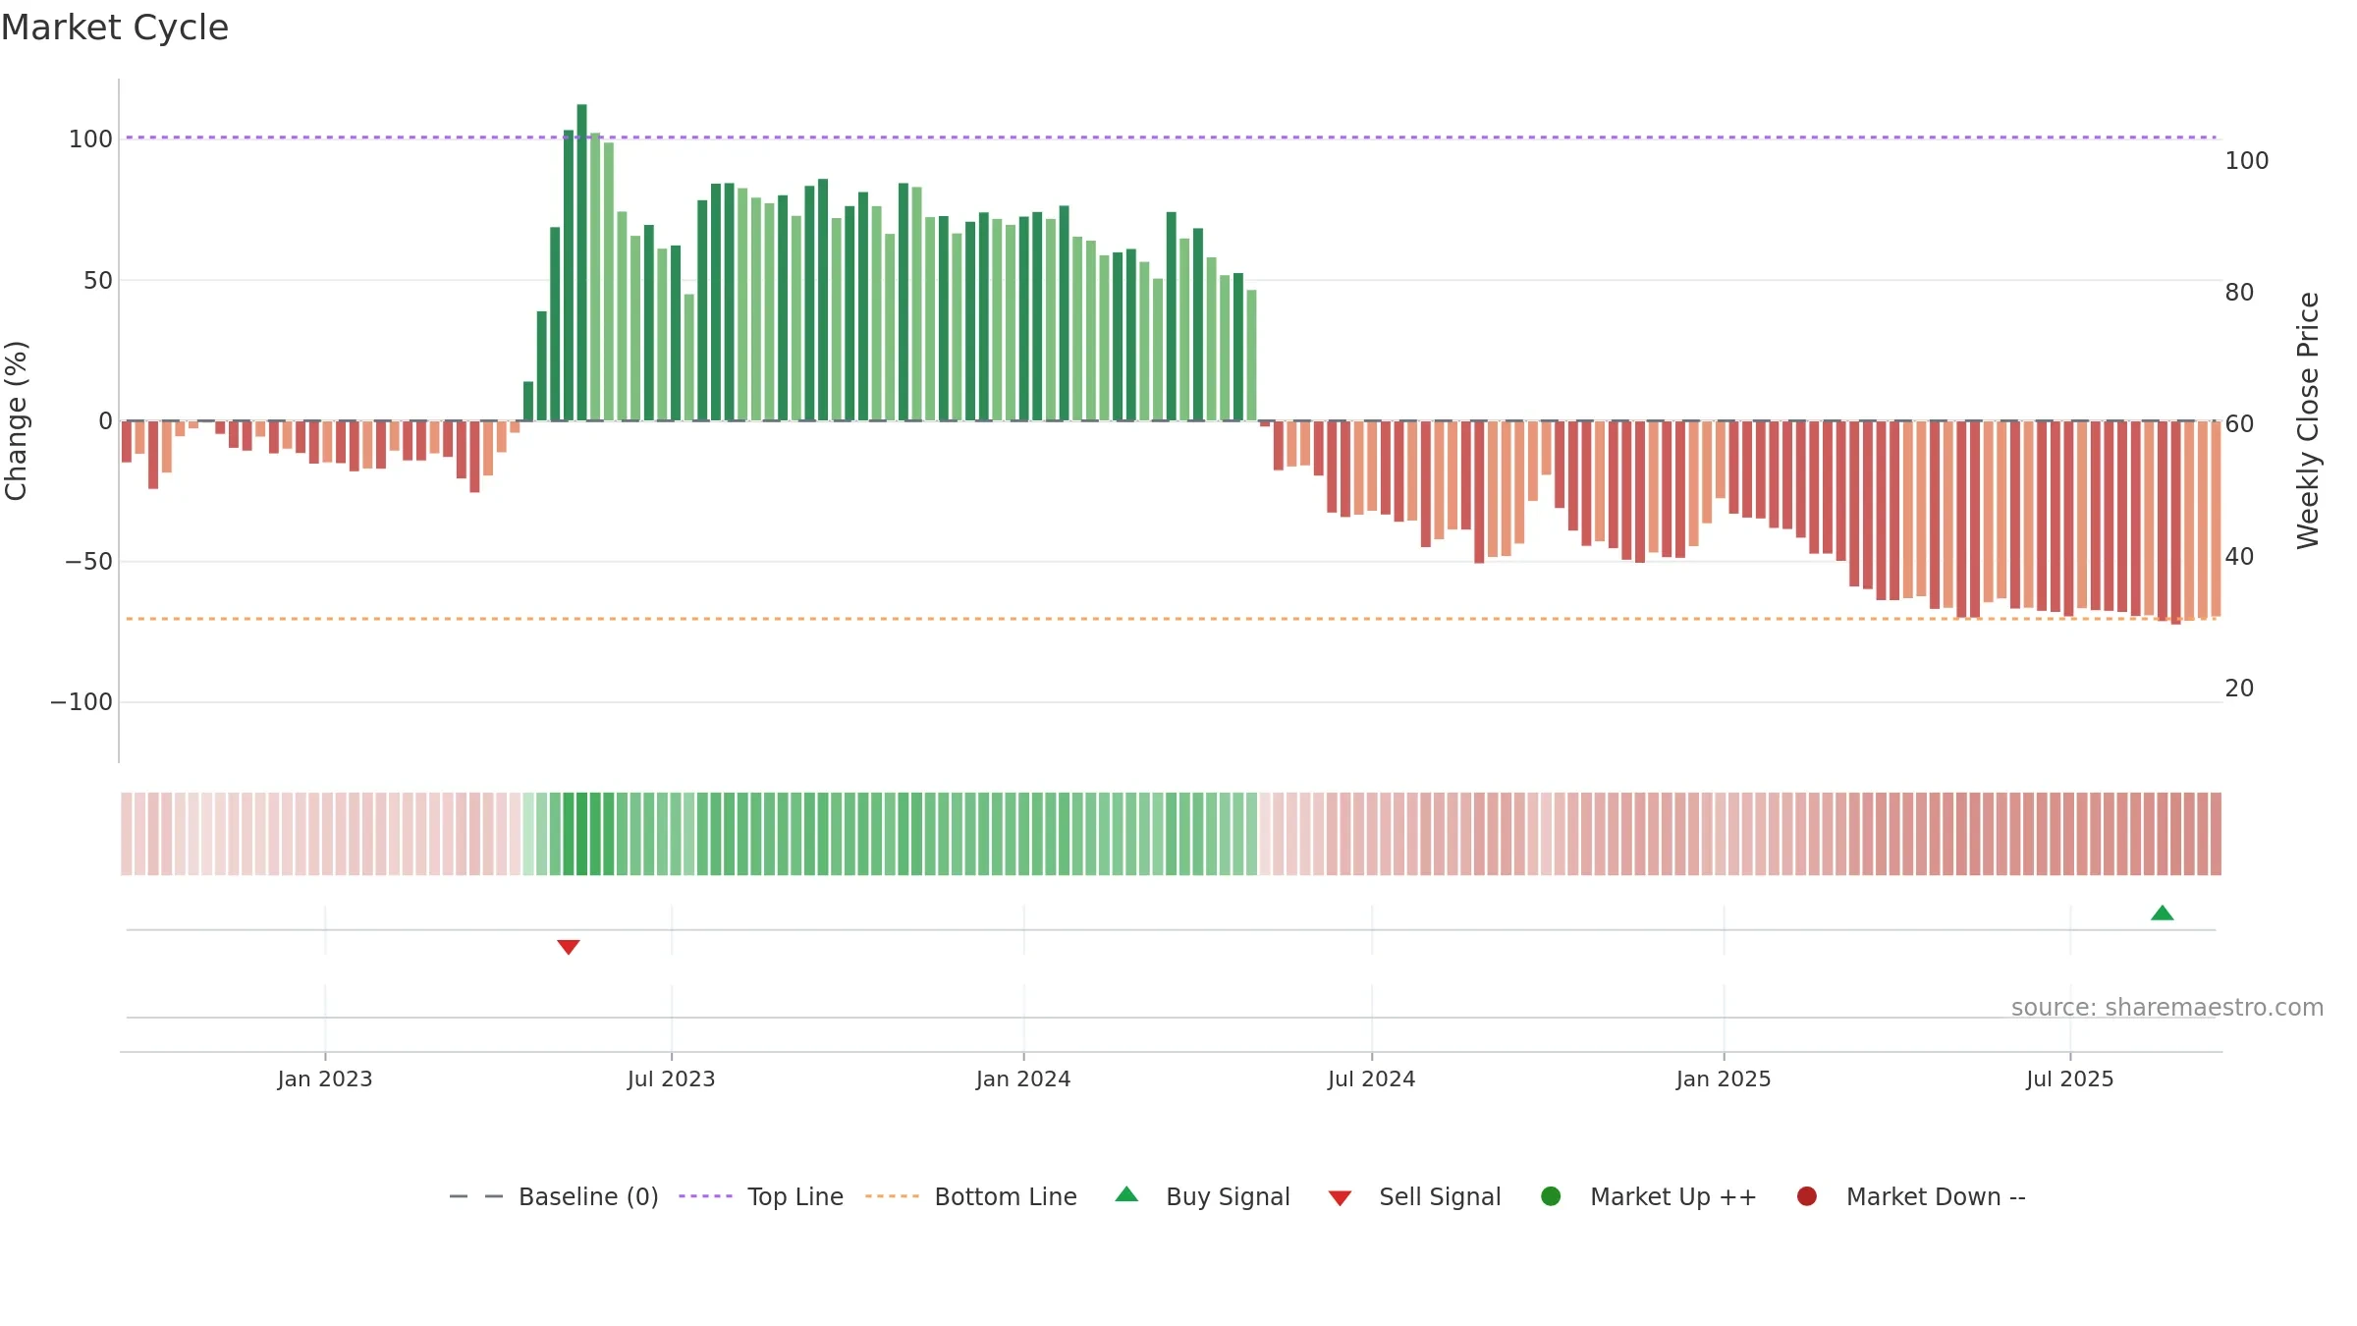2357x1326 pixels.
Task: Click the 20 right axis tick label
Action: tap(2239, 689)
